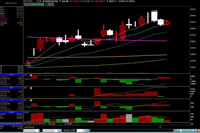200x133 pixels.
Task: Click the left panel date 2025/07/02
Action: click(x=11, y=3)
